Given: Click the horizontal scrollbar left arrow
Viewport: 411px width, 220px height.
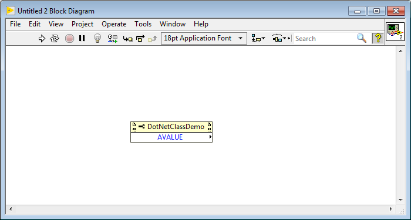Looking at the screenshot, I should [11, 209].
